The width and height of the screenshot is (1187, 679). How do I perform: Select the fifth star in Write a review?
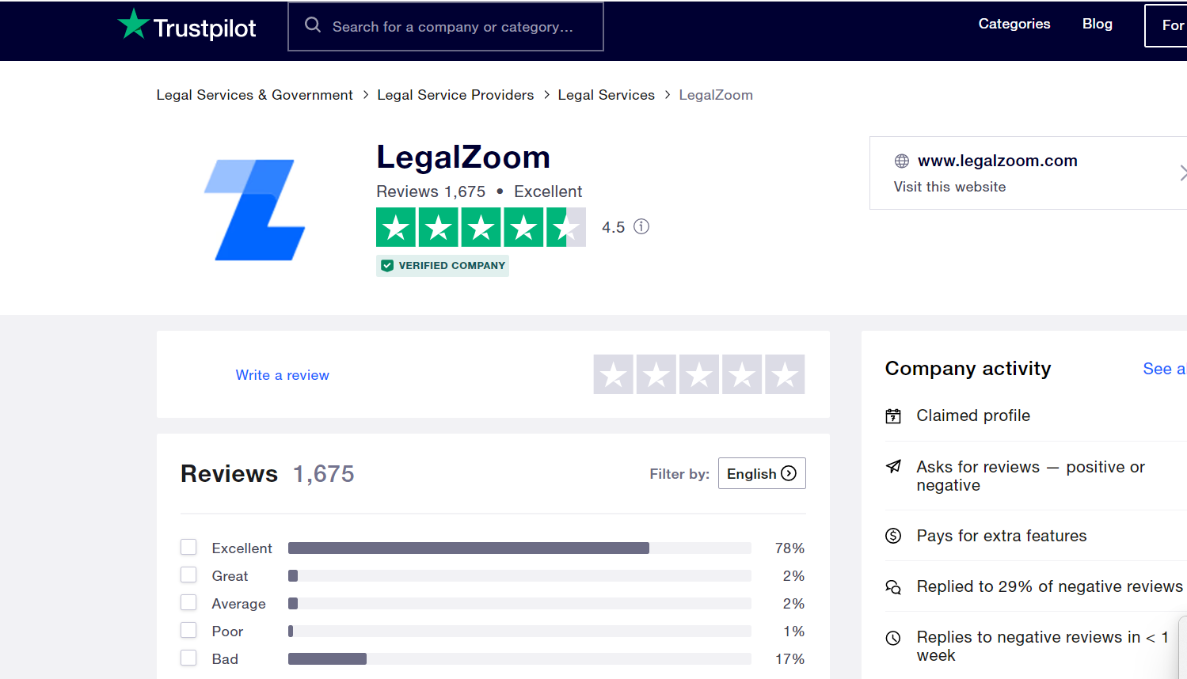point(785,374)
